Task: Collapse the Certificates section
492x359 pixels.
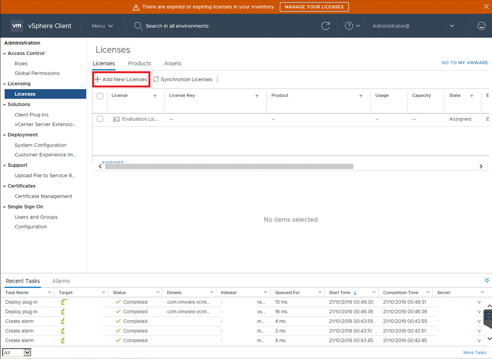Action: click(4, 186)
